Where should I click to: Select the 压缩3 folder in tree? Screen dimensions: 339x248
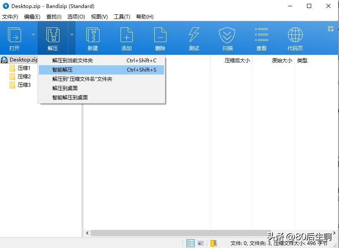tap(20, 85)
